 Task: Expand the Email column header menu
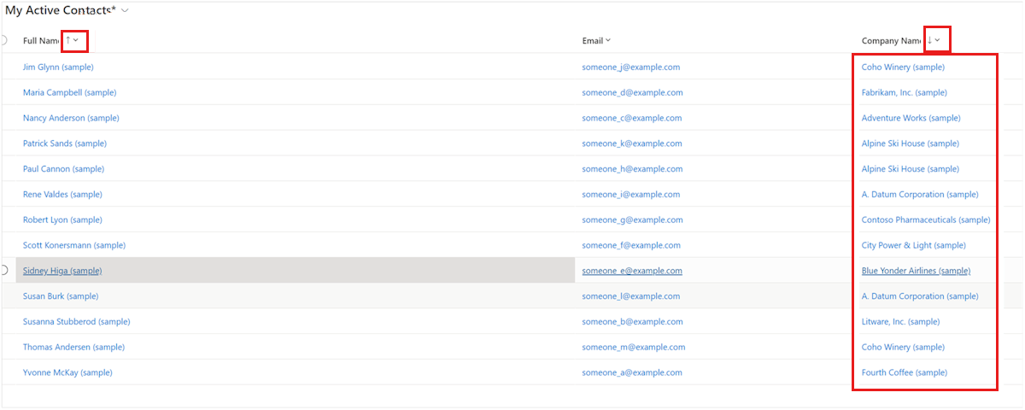coord(607,40)
